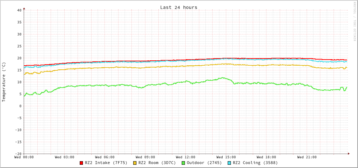Click the green Outdoor legend swatch

pyautogui.click(x=183, y=163)
